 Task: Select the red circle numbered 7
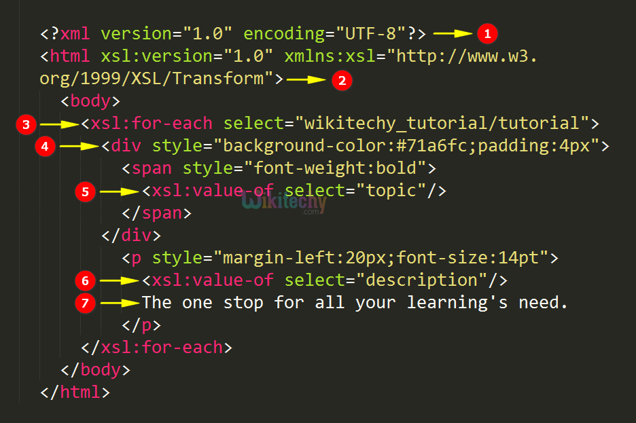click(x=86, y=304)
